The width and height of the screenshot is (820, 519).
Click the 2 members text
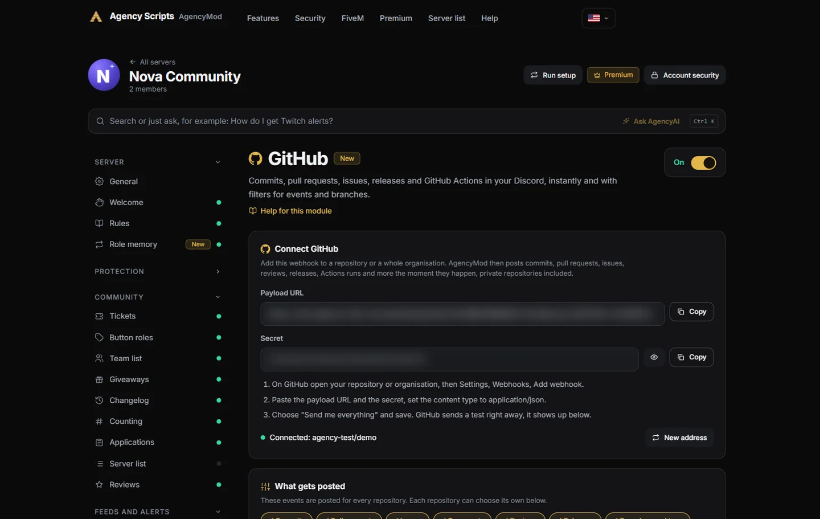[x=148, y=89]
